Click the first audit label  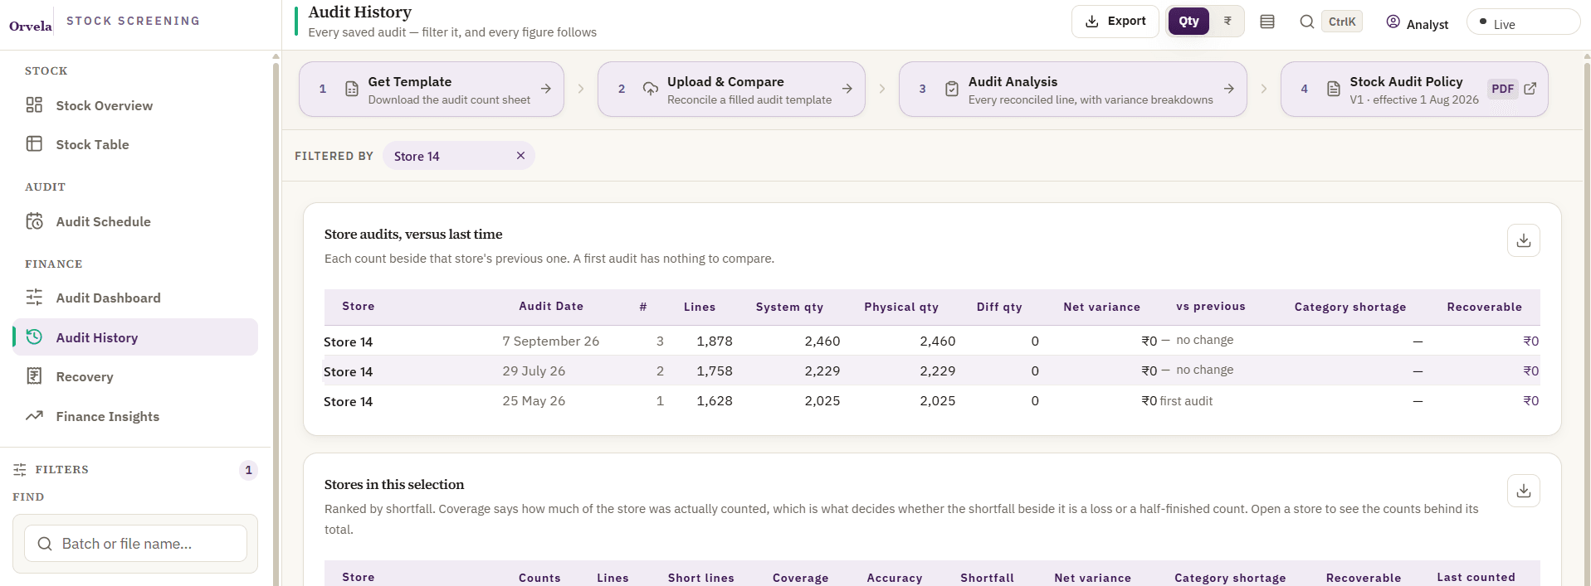[x=1186, y=401]
